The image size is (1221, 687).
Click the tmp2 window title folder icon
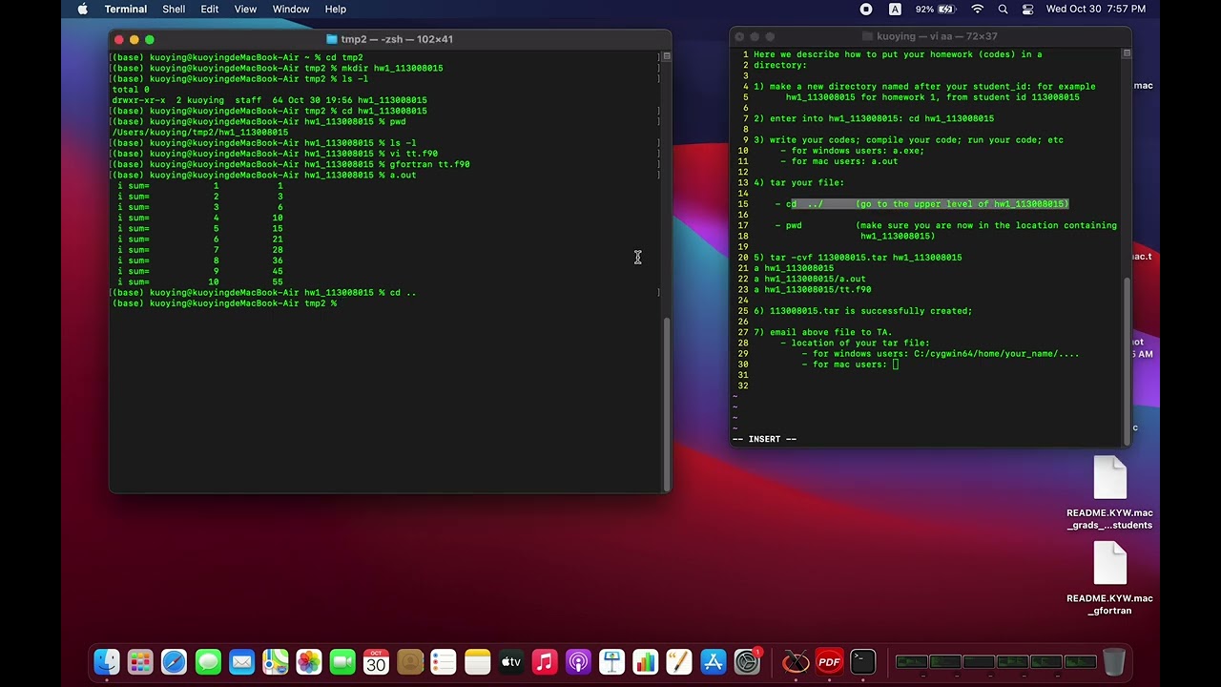[x=332, y=39]
